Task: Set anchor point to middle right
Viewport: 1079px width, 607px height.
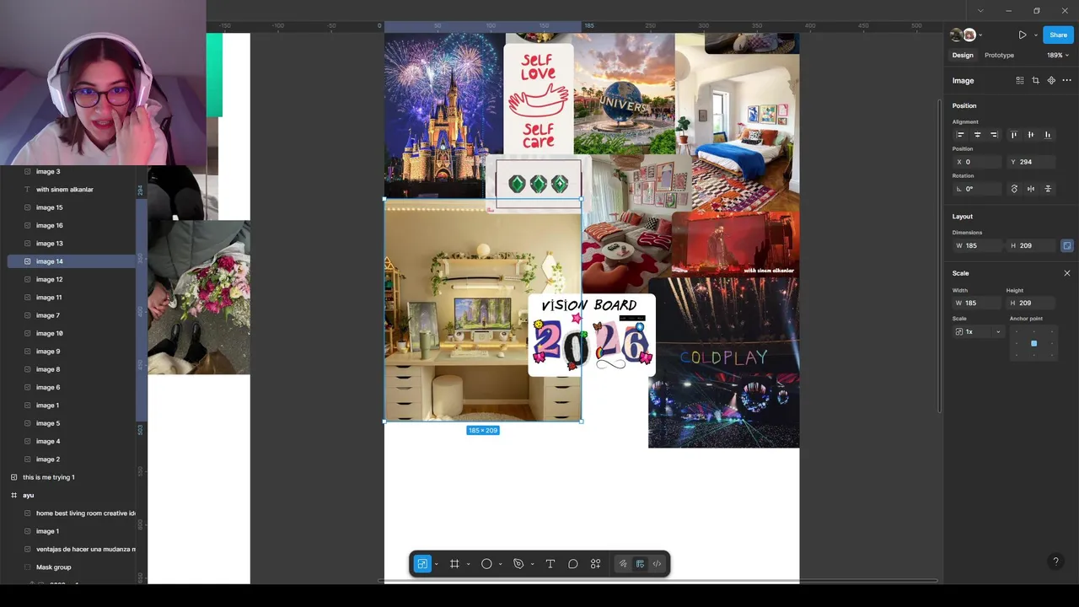Action: click(1050, 343)
